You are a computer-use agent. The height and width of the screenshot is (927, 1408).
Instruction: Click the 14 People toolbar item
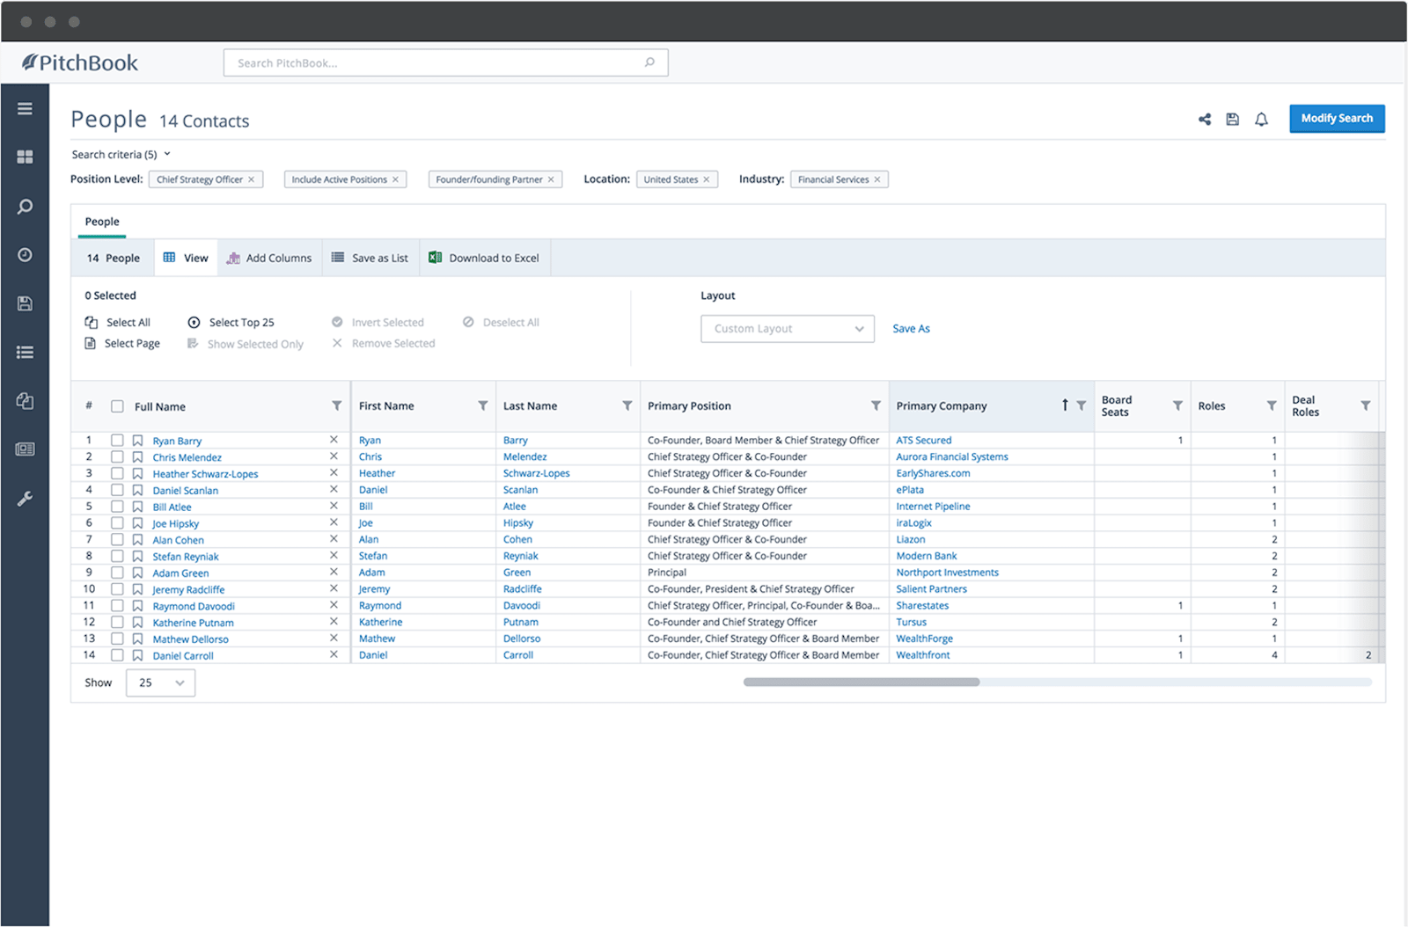click(113, 258)
